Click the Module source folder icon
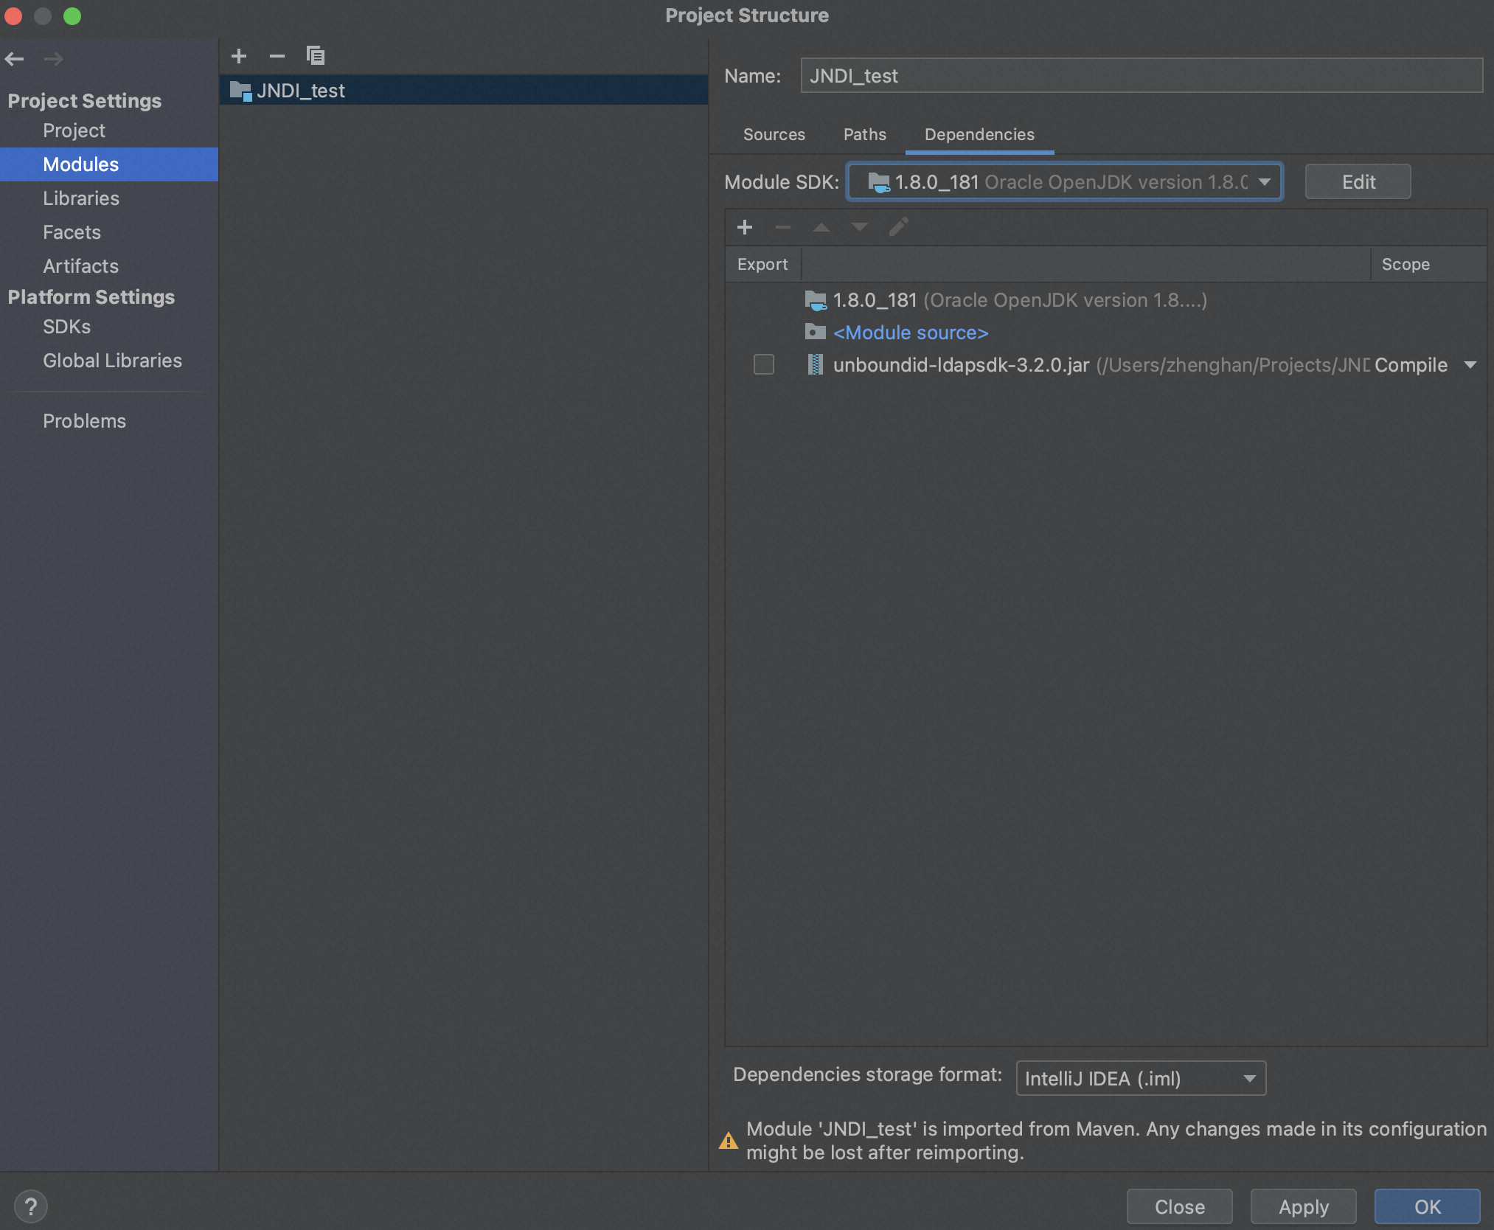1494x1230 pixels. [815, 332]
